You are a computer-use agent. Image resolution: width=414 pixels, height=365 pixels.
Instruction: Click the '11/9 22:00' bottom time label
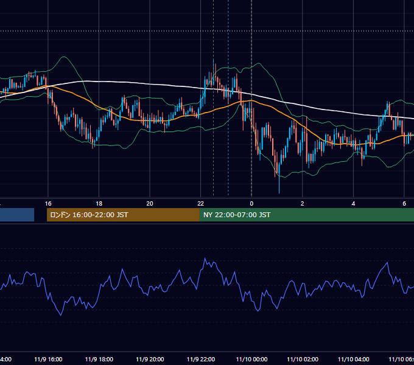201,359
